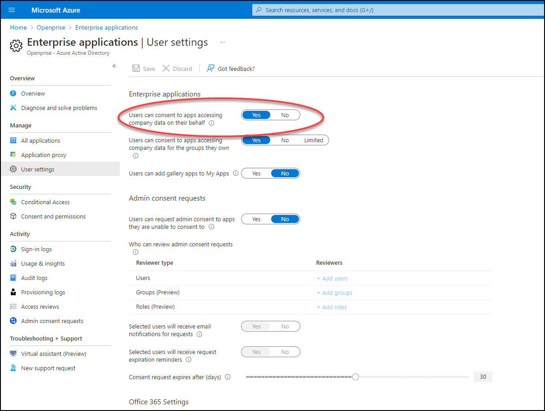Viewport: 545px width, 411px height.
Task: Click the Overview info icon
Action: click(13, 93)
